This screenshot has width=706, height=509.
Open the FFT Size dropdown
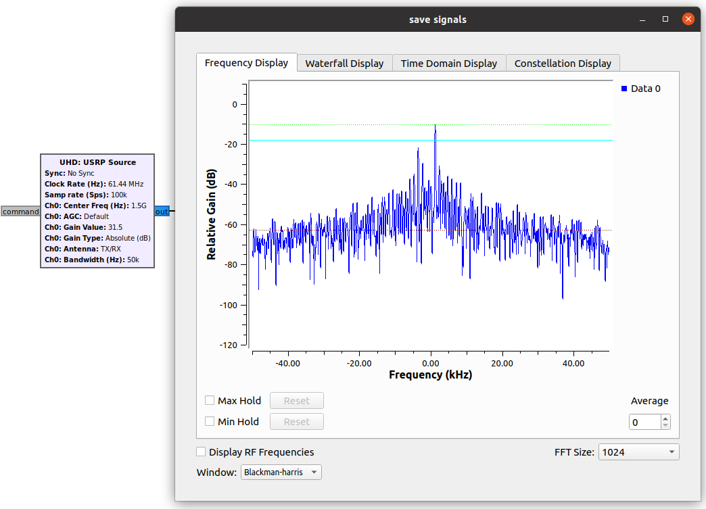(638, 452)
